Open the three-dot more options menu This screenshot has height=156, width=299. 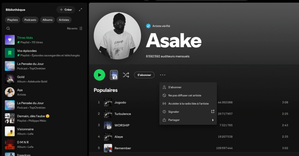tap(162, 75)
